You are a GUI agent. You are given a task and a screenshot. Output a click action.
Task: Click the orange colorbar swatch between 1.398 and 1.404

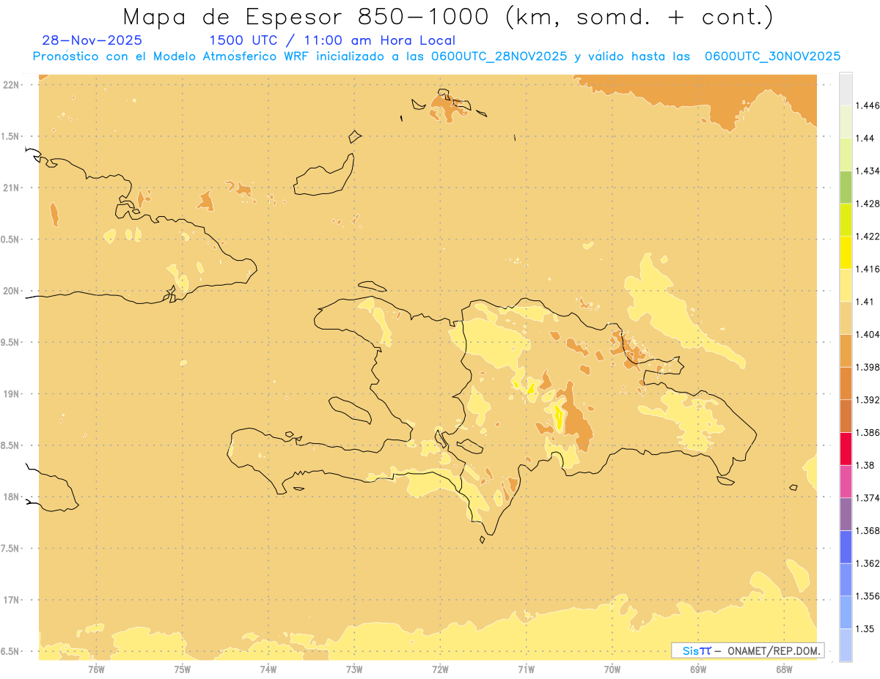[x=846, y=351]
